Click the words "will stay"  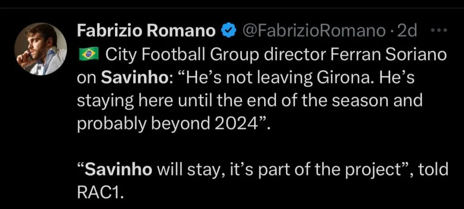(190, 171)
